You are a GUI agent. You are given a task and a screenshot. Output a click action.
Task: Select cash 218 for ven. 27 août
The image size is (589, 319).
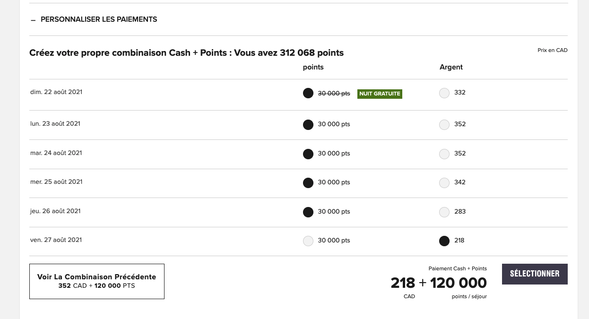point(444,241)
